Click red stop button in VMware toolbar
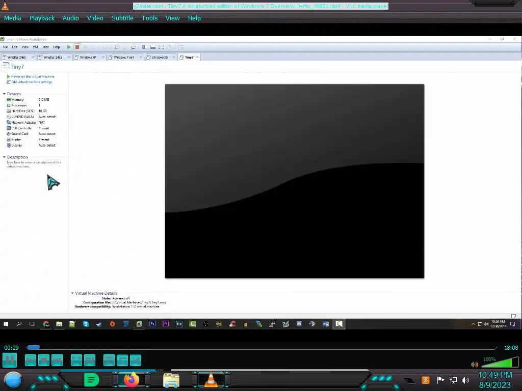 tap(77, 47)
